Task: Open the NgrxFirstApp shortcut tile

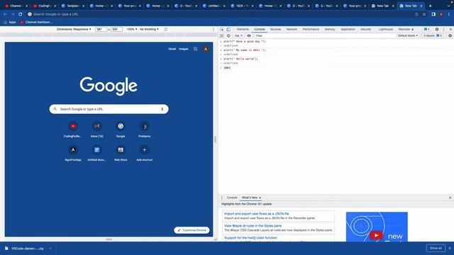Action: click(x=73, y=153)
